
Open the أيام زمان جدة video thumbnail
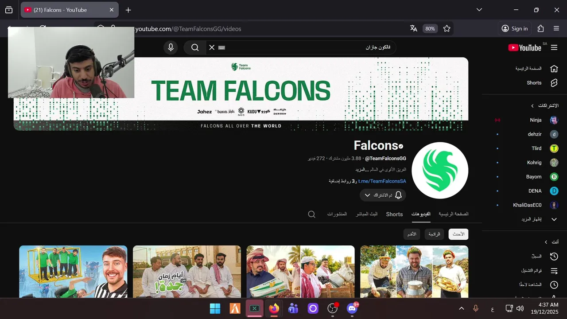click(187, 272)
